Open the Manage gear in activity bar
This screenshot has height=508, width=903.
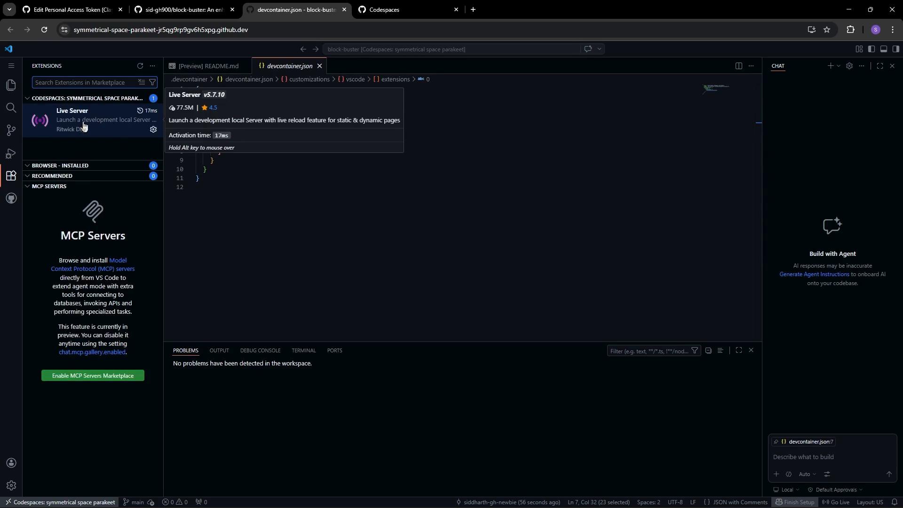point(11,485)
